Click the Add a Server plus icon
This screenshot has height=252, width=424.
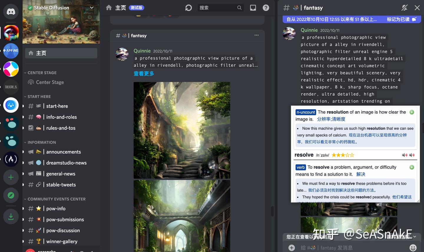pyautogui.click(x=11, y=177)
